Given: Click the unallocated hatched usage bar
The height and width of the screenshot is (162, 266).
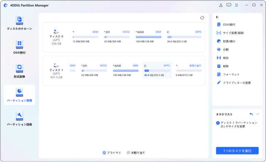Looking at the screenshot, I should click(189, 70).
